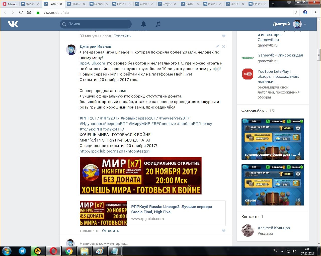Open the Rpg-Club.com link
Image resolution: width=321 pixels, height=256 pixels.
(92, 63)
